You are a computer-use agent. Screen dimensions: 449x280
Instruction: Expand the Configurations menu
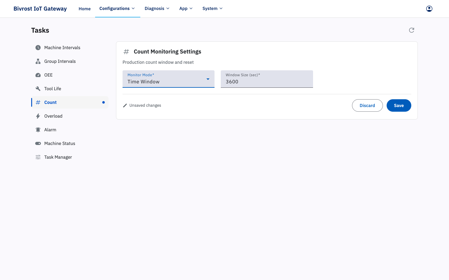coord(117,8)
